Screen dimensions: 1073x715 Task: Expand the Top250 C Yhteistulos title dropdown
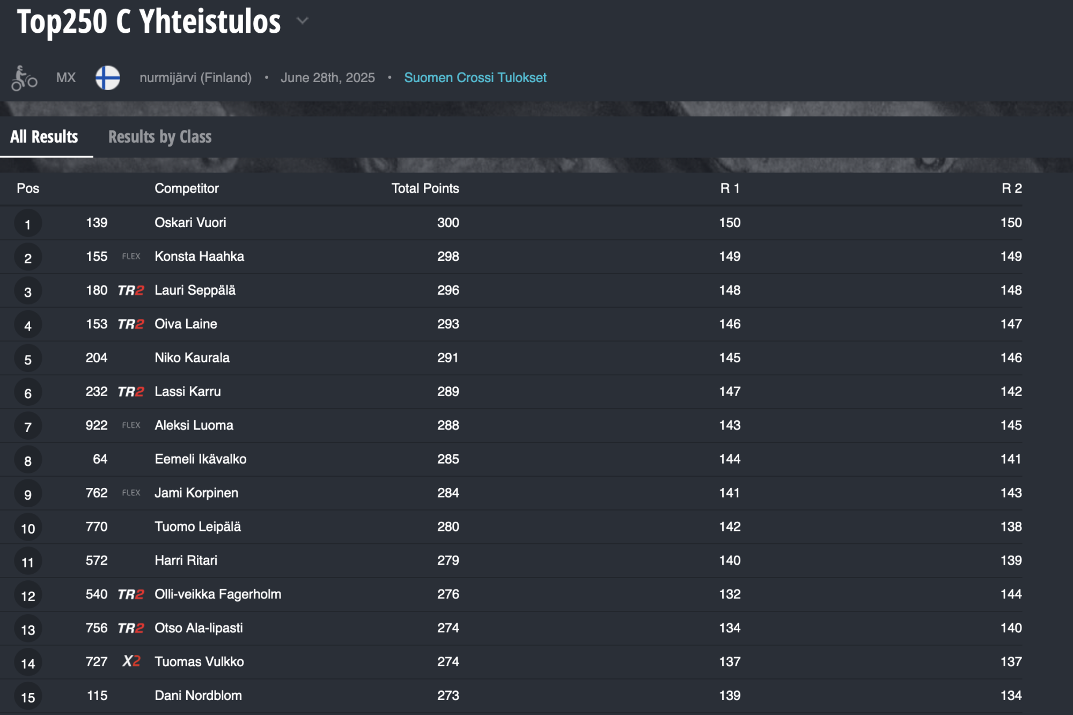303,21
